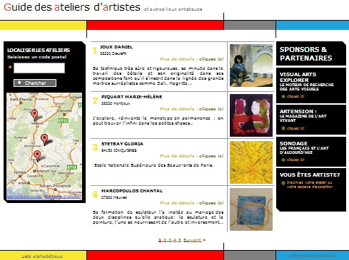Click Sondage cliquez ici link
This screenshot has width=349, height=260.
(x=295, y=160)
